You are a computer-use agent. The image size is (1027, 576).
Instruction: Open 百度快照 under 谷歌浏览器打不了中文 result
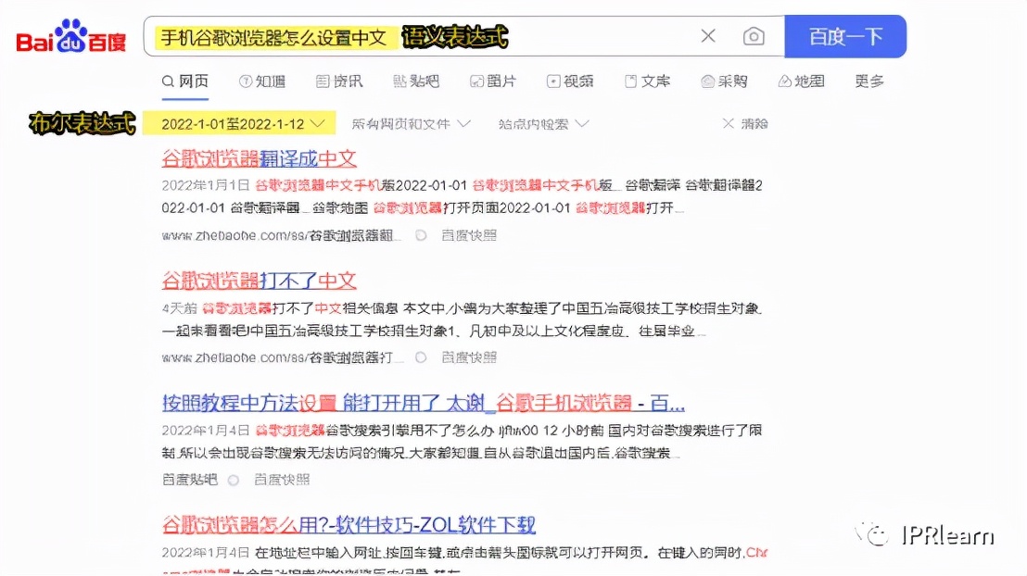(x=469, y=357)
